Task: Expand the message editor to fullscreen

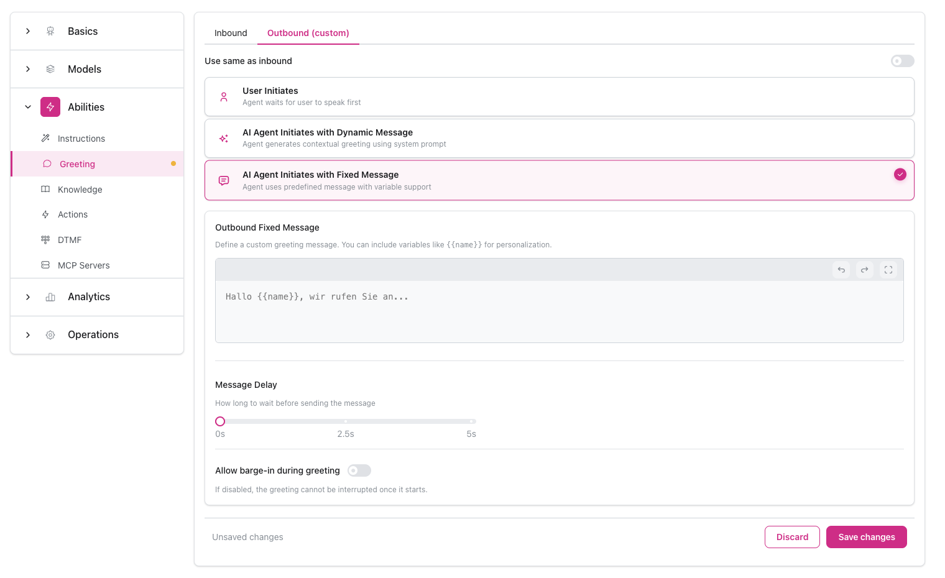Action: point(888,269)
